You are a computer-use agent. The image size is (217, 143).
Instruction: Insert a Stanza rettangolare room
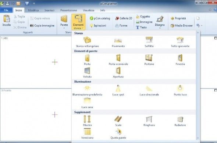(87, 42)
